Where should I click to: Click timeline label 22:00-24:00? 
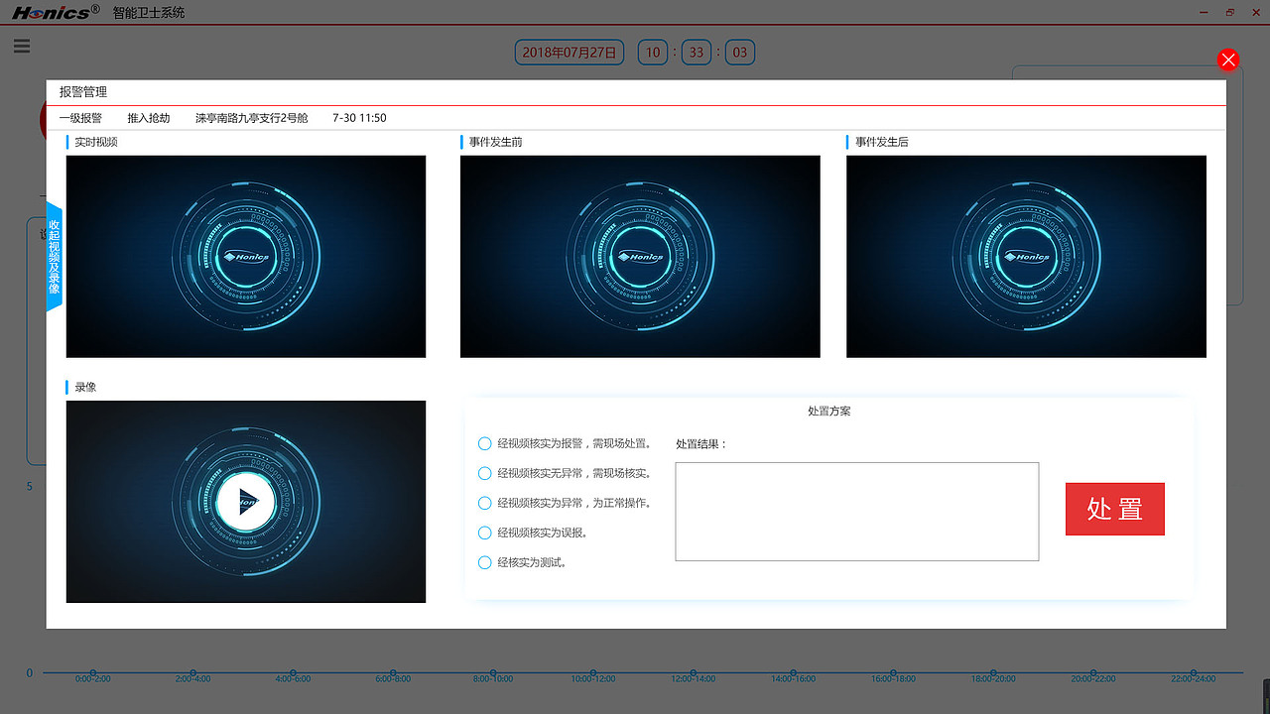tap(1194, 679)
